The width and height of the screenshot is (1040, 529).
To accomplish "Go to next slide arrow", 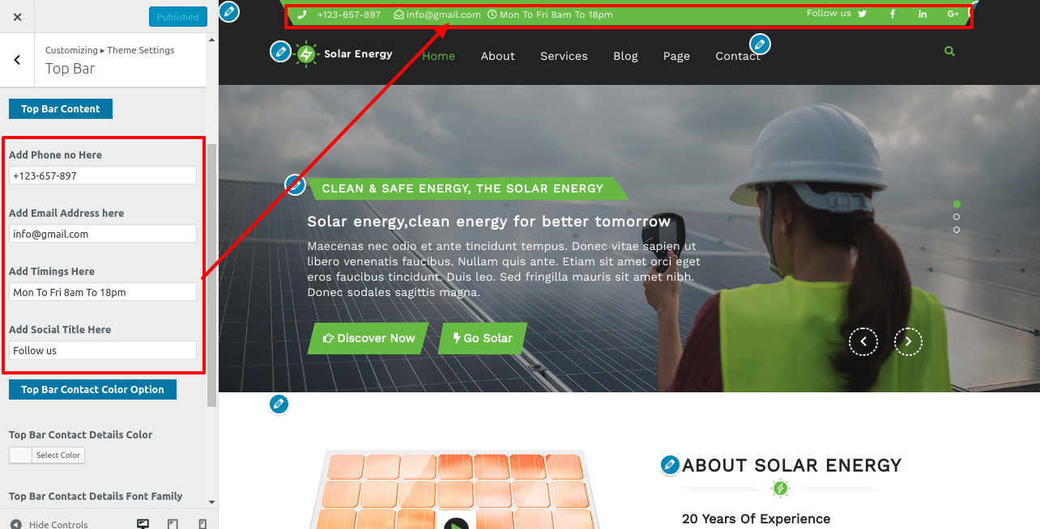I will tap(908, 341).
